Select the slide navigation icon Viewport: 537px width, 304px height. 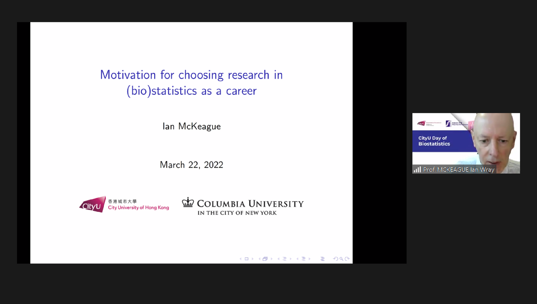(x=247, y=259)
